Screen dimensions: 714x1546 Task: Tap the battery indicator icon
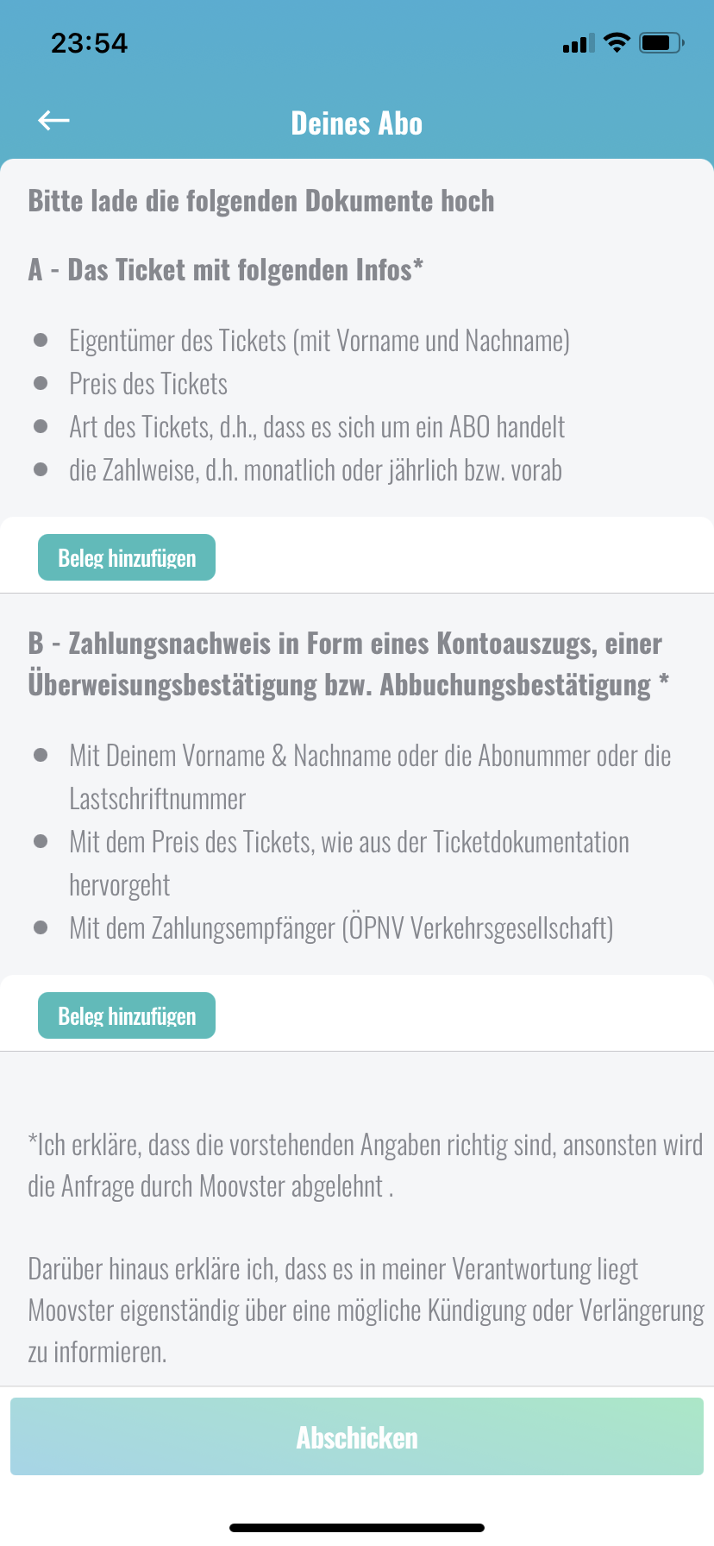pyautogui.click(x=661, y=42)
